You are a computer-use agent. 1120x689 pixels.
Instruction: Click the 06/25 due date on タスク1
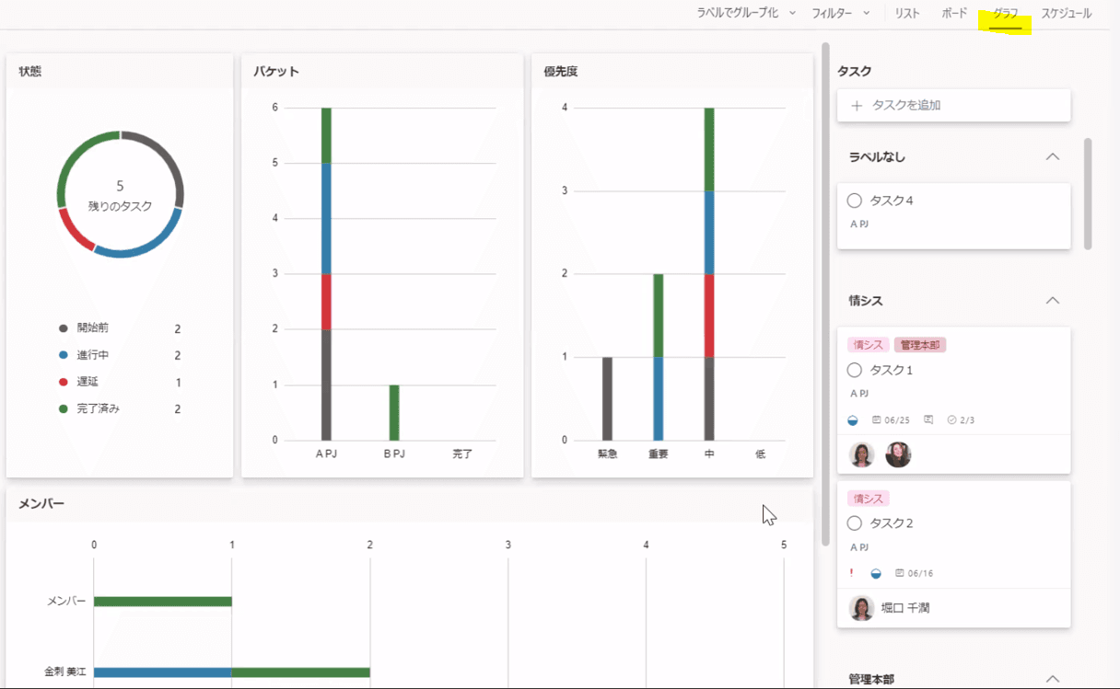(891, 420)
